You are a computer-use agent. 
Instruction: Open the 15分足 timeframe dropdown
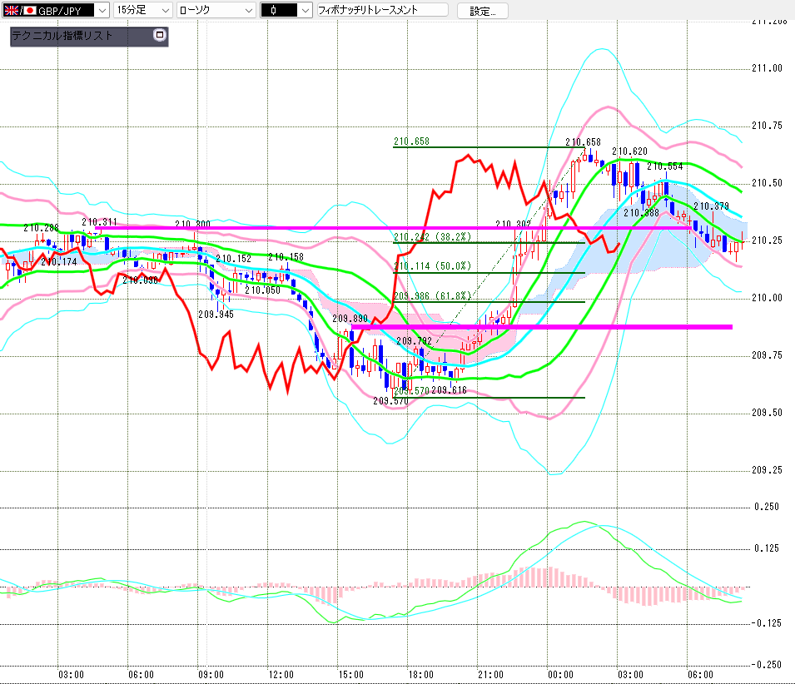coord(142,10)
